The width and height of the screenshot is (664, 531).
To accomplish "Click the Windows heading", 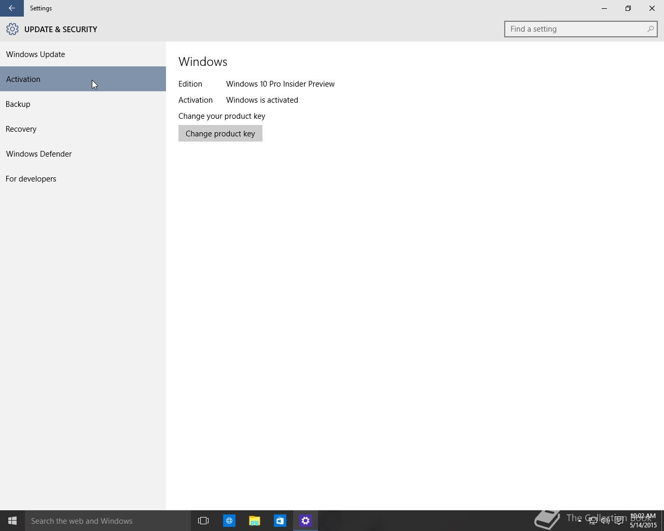I will tap(203, 62).
